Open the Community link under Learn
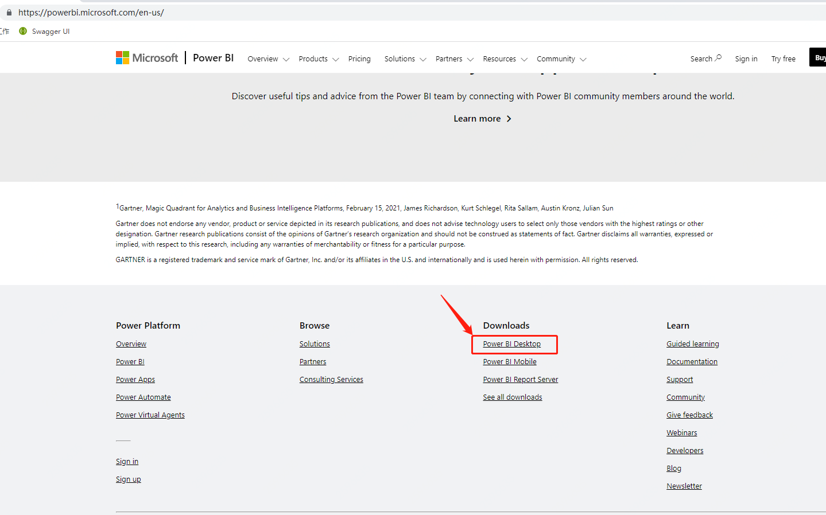The image size is (826, 515). coord(685,397)
